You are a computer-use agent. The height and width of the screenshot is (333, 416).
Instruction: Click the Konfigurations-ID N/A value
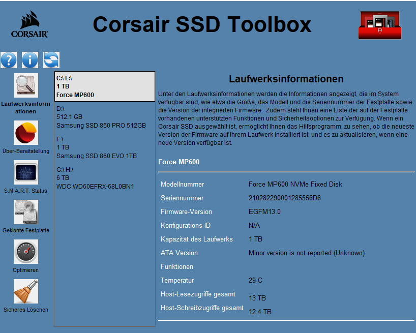pos(254,225)
